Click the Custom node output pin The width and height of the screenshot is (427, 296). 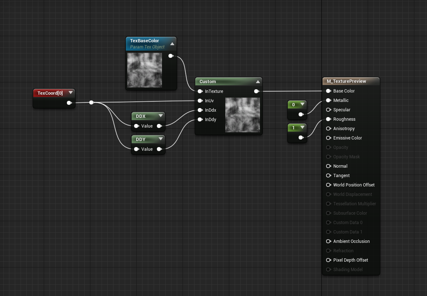click(x=257, y=91)
